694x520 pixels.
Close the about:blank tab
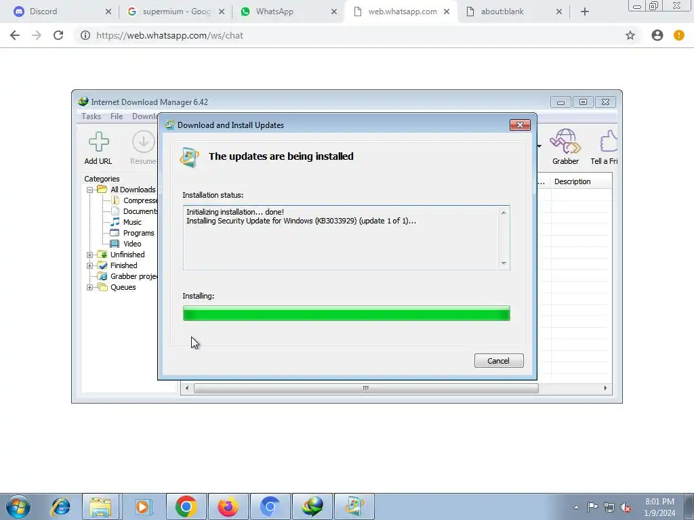(559, 12)
